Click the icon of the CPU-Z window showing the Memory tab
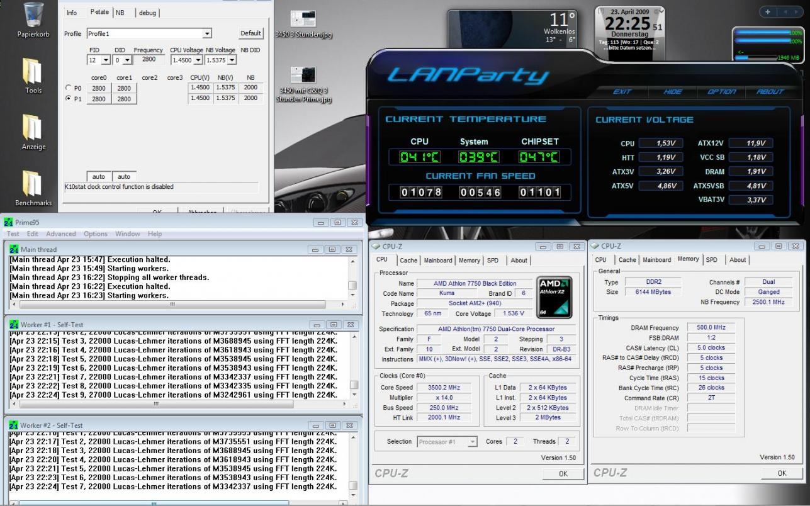810x506 pixels. pos(595,246)
